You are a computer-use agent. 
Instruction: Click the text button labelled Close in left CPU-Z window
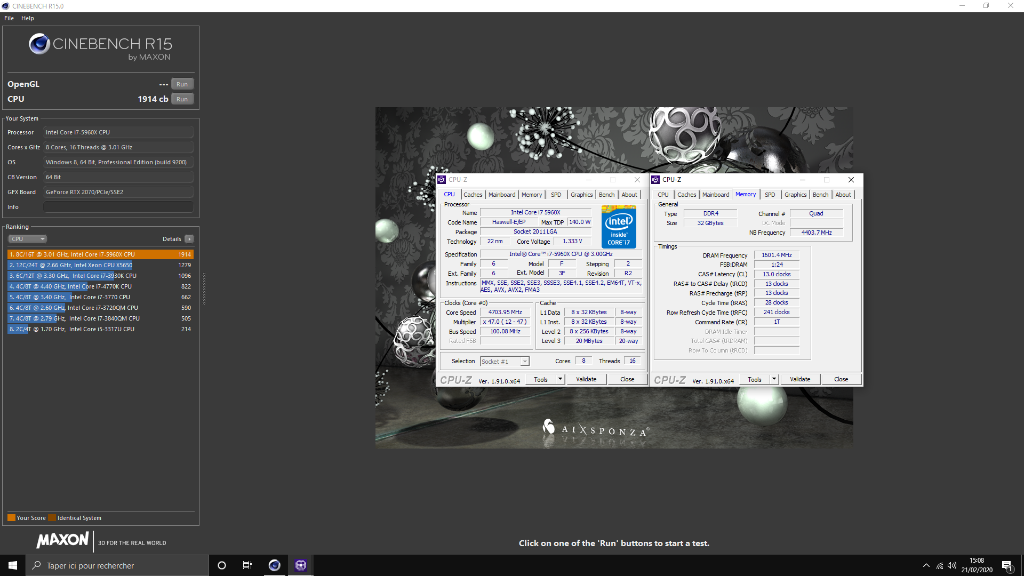coord(627,379)
